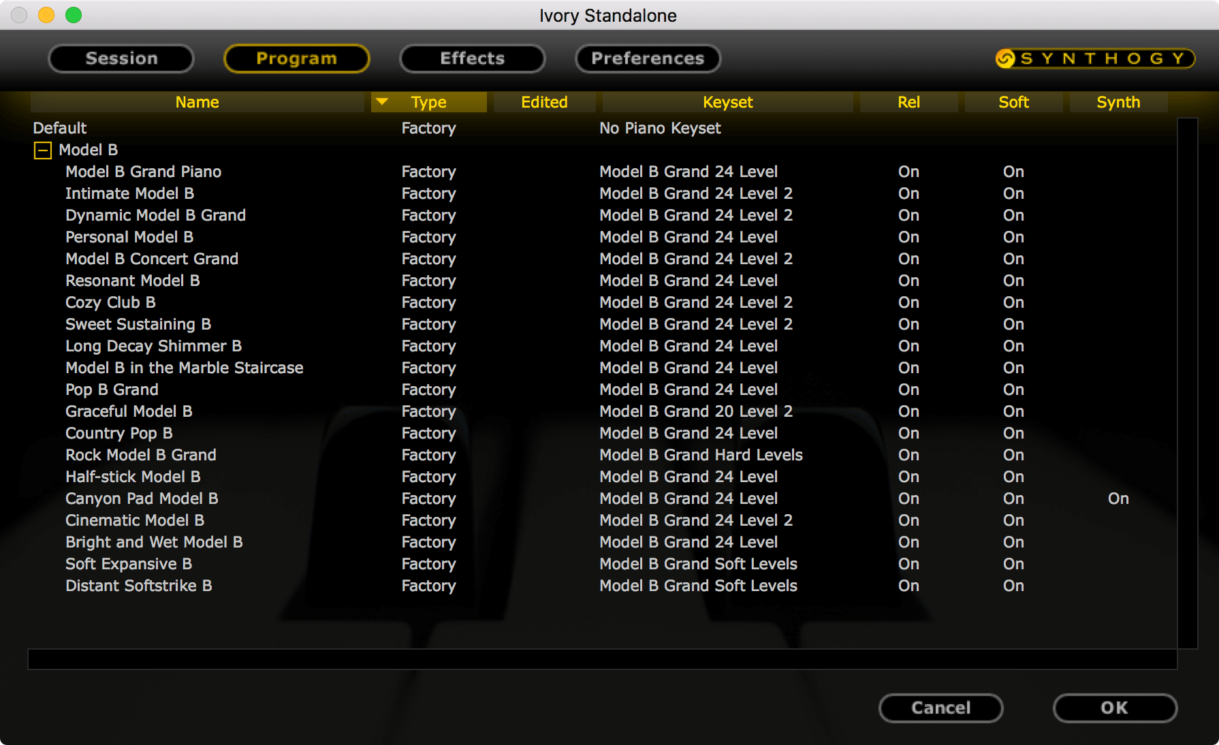Switch to the Session tab

point(121,59)
